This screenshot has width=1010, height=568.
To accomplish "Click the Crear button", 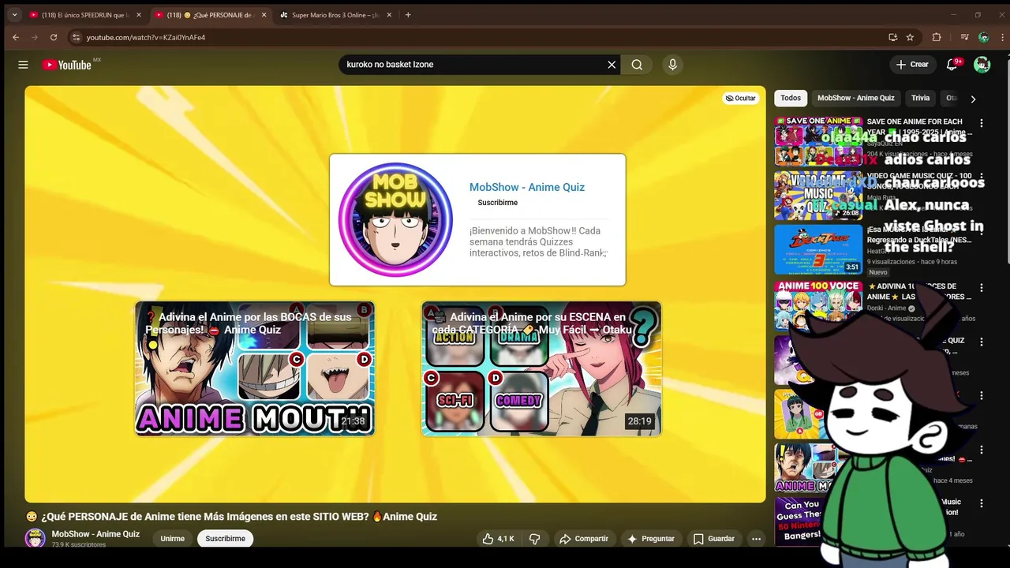I will 912,65.
